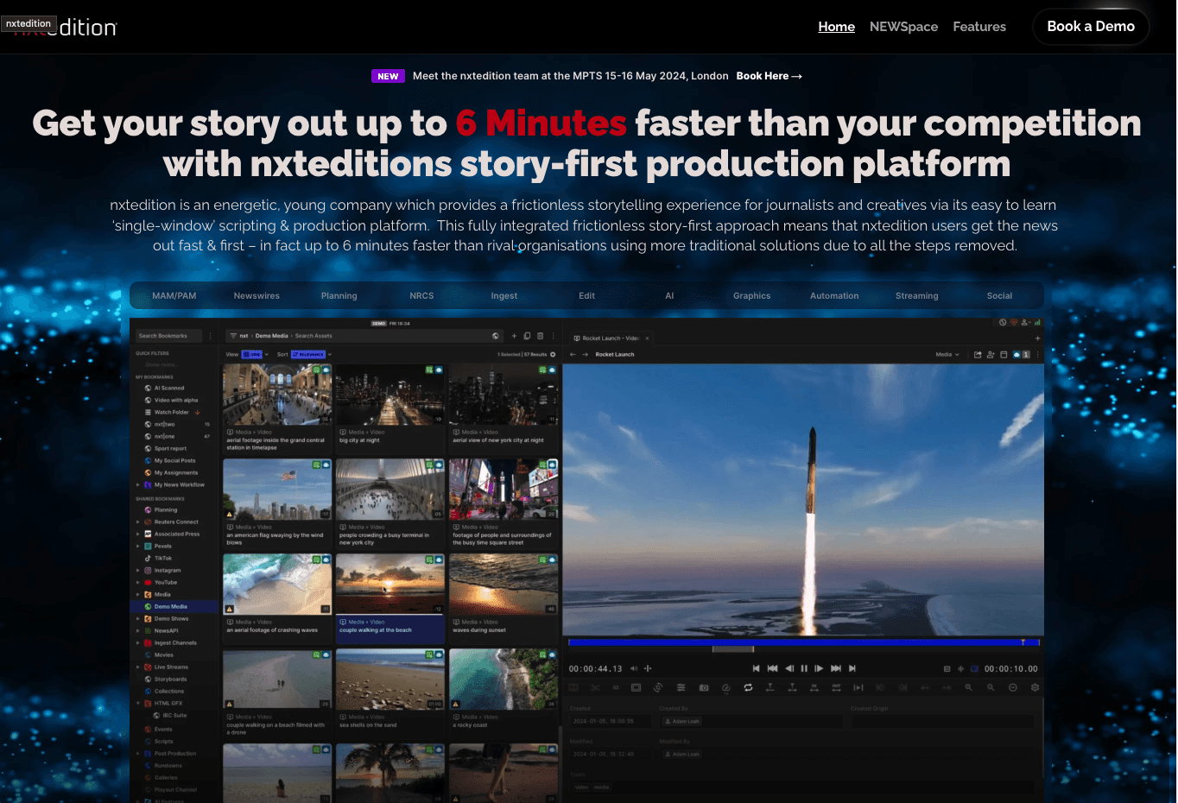Expand the Associated Press bookmark
1178x803 pixels.
click(x=137, y=534)
